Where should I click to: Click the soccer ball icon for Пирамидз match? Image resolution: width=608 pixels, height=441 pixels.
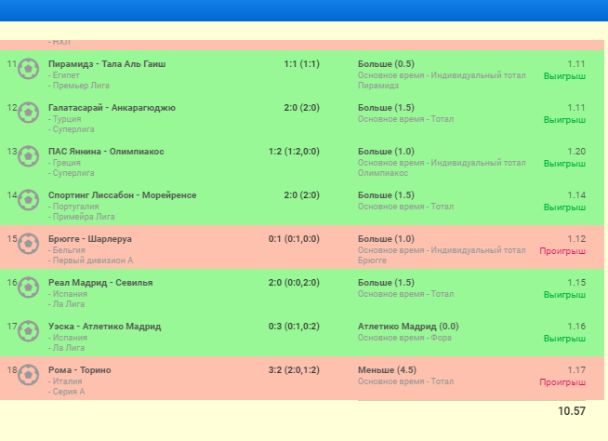point(28,69)
